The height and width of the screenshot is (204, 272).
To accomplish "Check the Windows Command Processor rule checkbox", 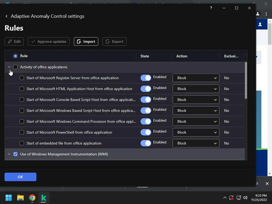I will click(22, 121).
